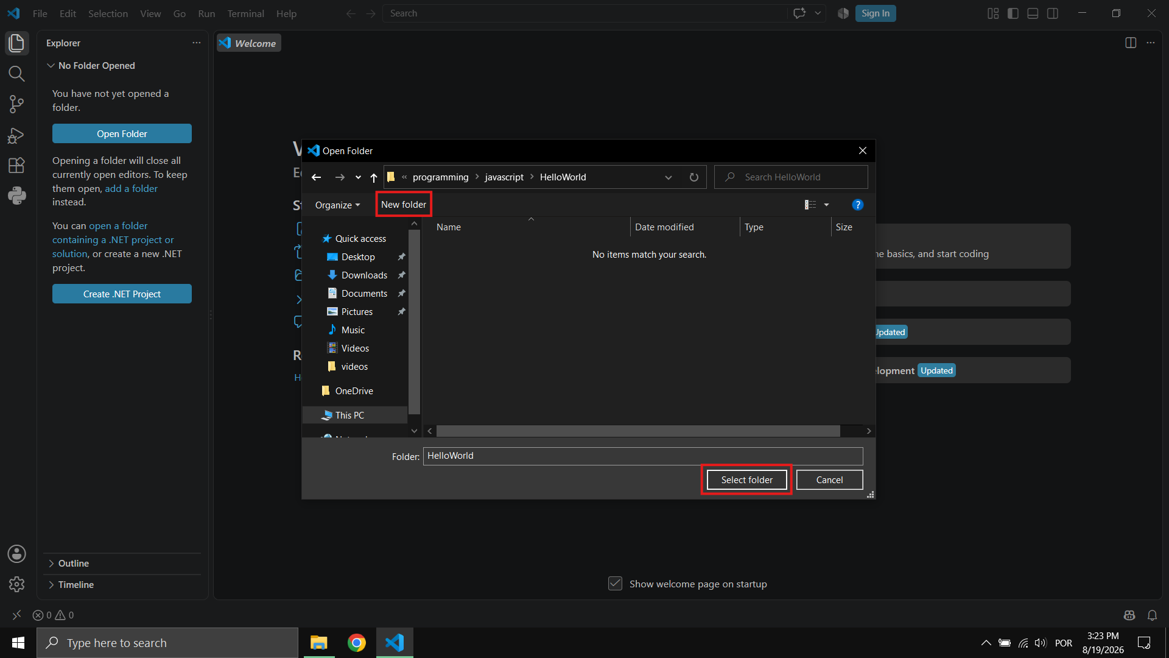Image resolution: width=1169 pixels, height=658 pixels.
Task: Click the Select folder button
Action: coord(746,480)
